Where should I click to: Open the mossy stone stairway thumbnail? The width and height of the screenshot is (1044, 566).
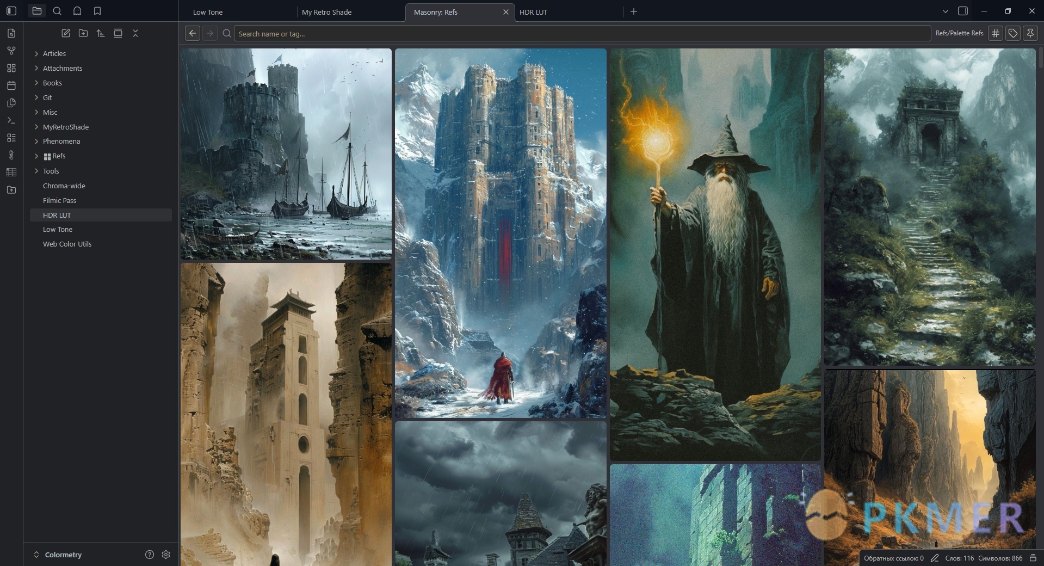pyautogui.click(x=930, y=207)
